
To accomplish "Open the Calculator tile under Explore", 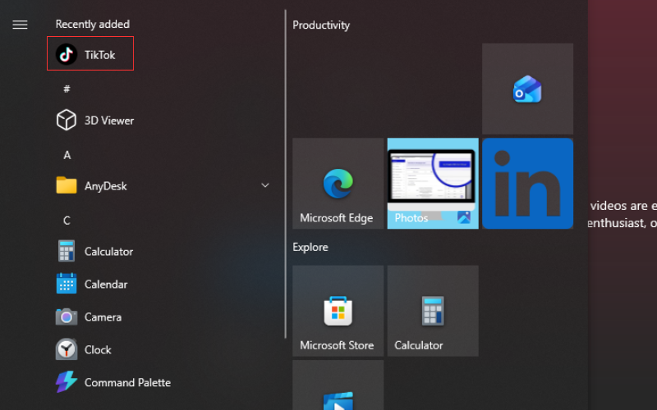I will pyautogui.click(x=433, y=311).
